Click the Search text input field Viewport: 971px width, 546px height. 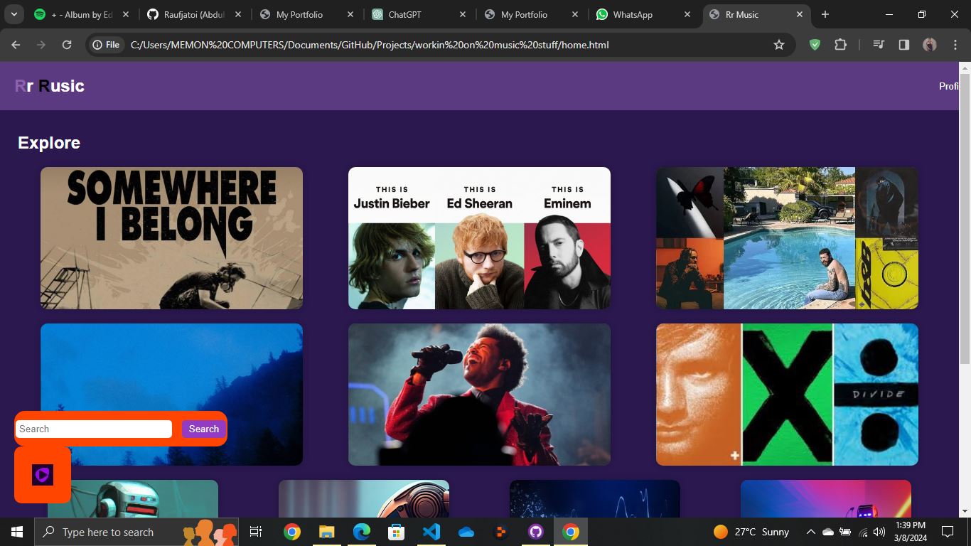pos(94,429)
